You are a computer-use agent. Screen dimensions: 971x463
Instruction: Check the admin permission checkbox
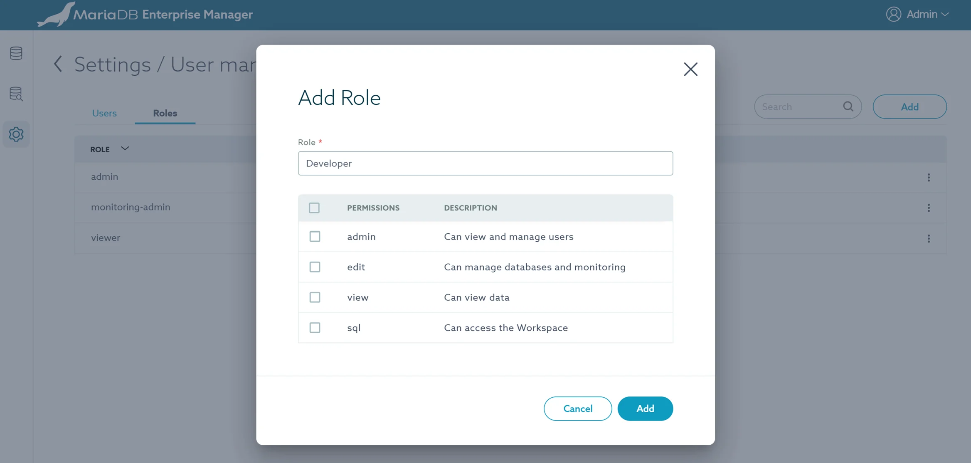pyautogui.click(x=315, y=236)
